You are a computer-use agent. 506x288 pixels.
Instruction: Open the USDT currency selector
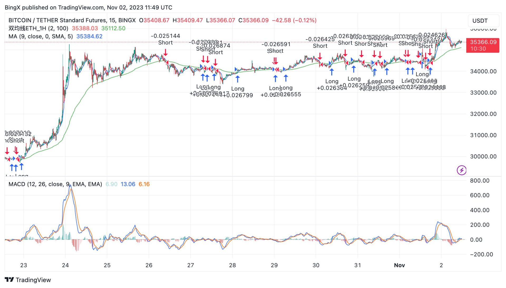483,21
